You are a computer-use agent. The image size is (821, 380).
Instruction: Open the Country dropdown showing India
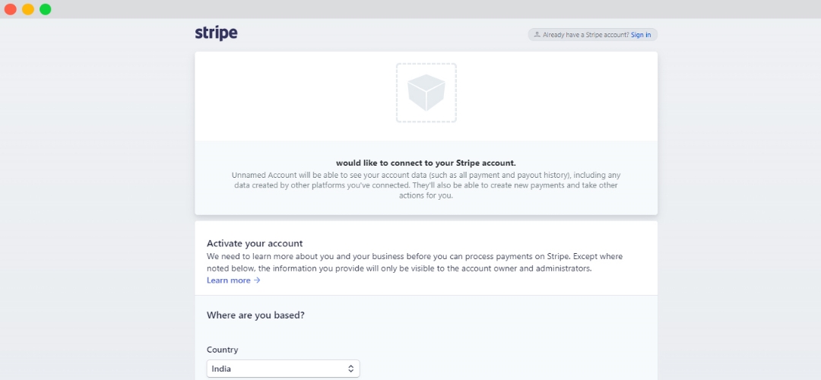point(283,369)
